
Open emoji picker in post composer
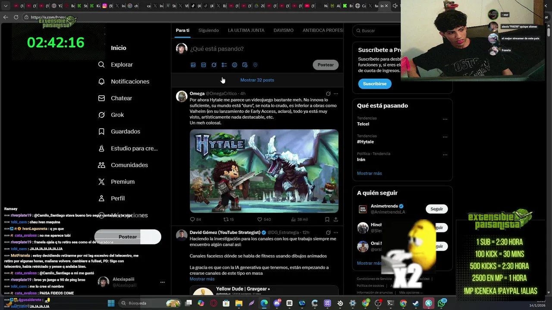(235, 65)
